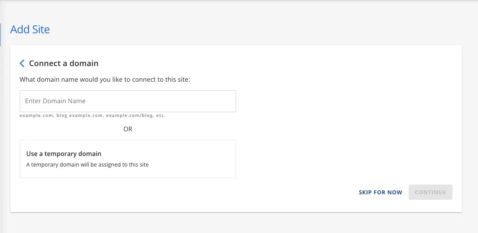Click 'A temporary domain will be assigned' description
Screen dimensions: 478x233
[x=87, y=165]
